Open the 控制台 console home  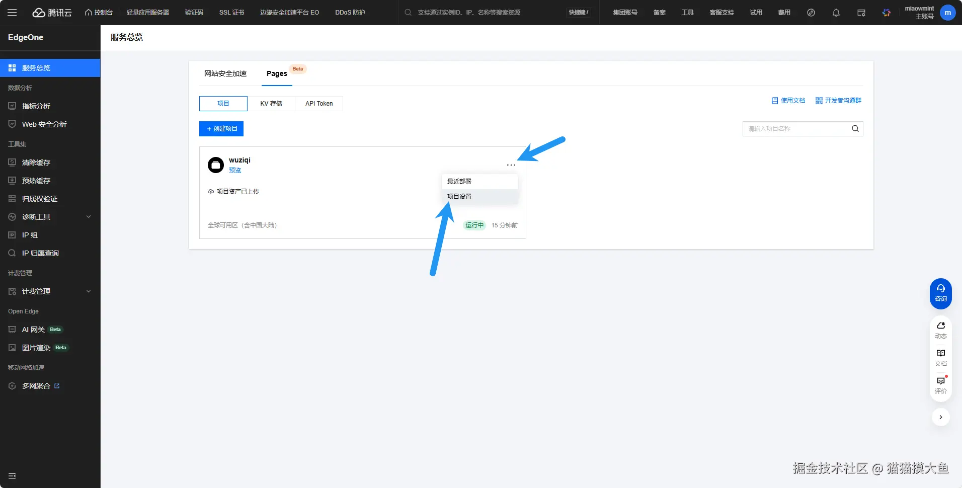(99, 13)
